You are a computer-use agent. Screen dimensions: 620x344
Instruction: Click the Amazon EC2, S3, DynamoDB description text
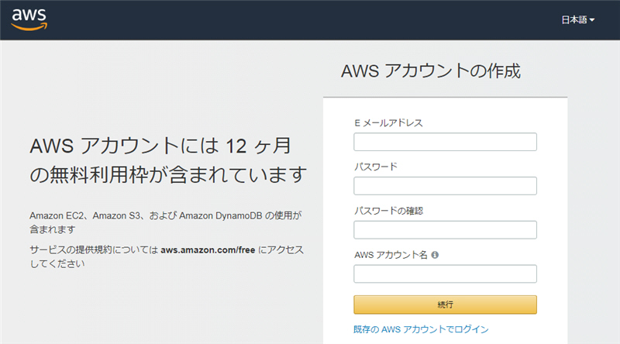[x=166, y=222]
